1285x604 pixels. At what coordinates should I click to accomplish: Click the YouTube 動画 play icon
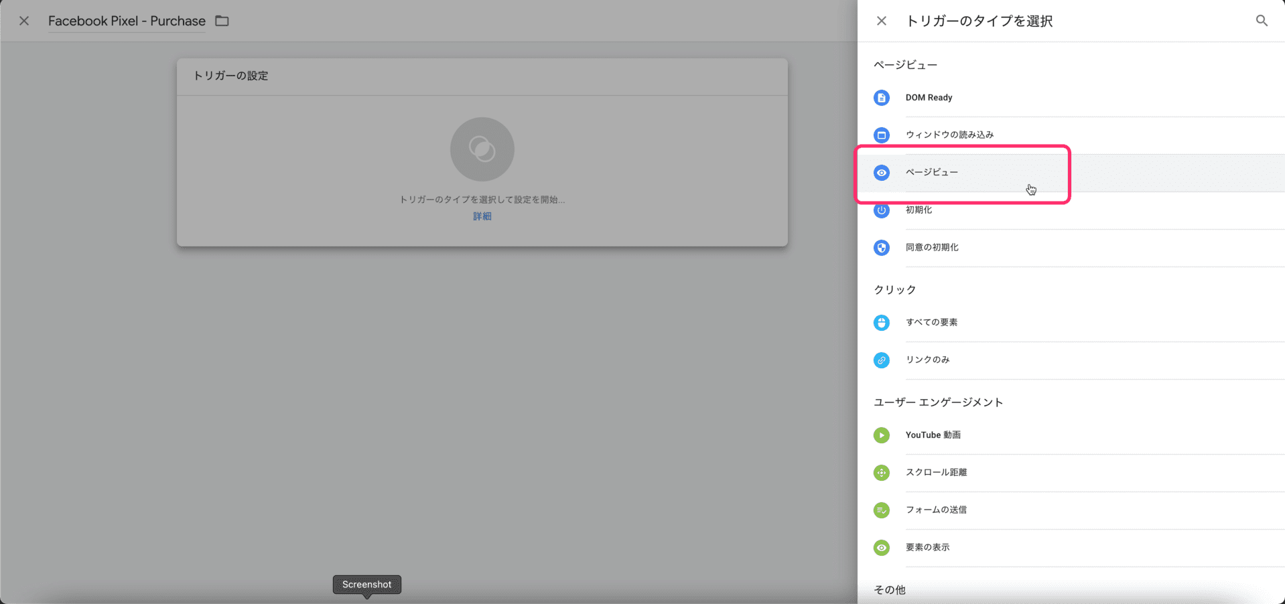882,435
